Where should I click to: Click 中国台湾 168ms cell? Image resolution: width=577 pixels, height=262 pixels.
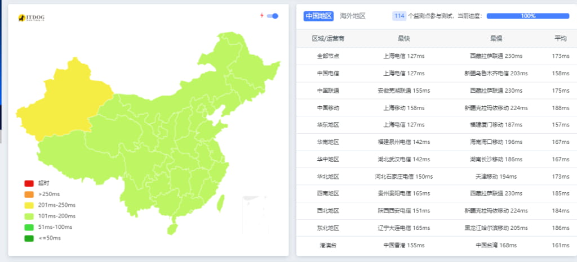pyautogui.click(x=496, y=245)
